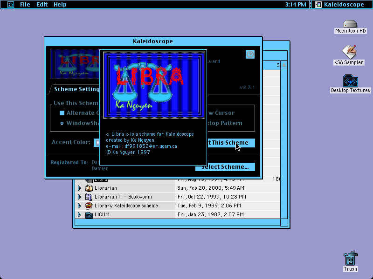
Task: Click the Finder window vertical scrollbar
Action: 284,144
